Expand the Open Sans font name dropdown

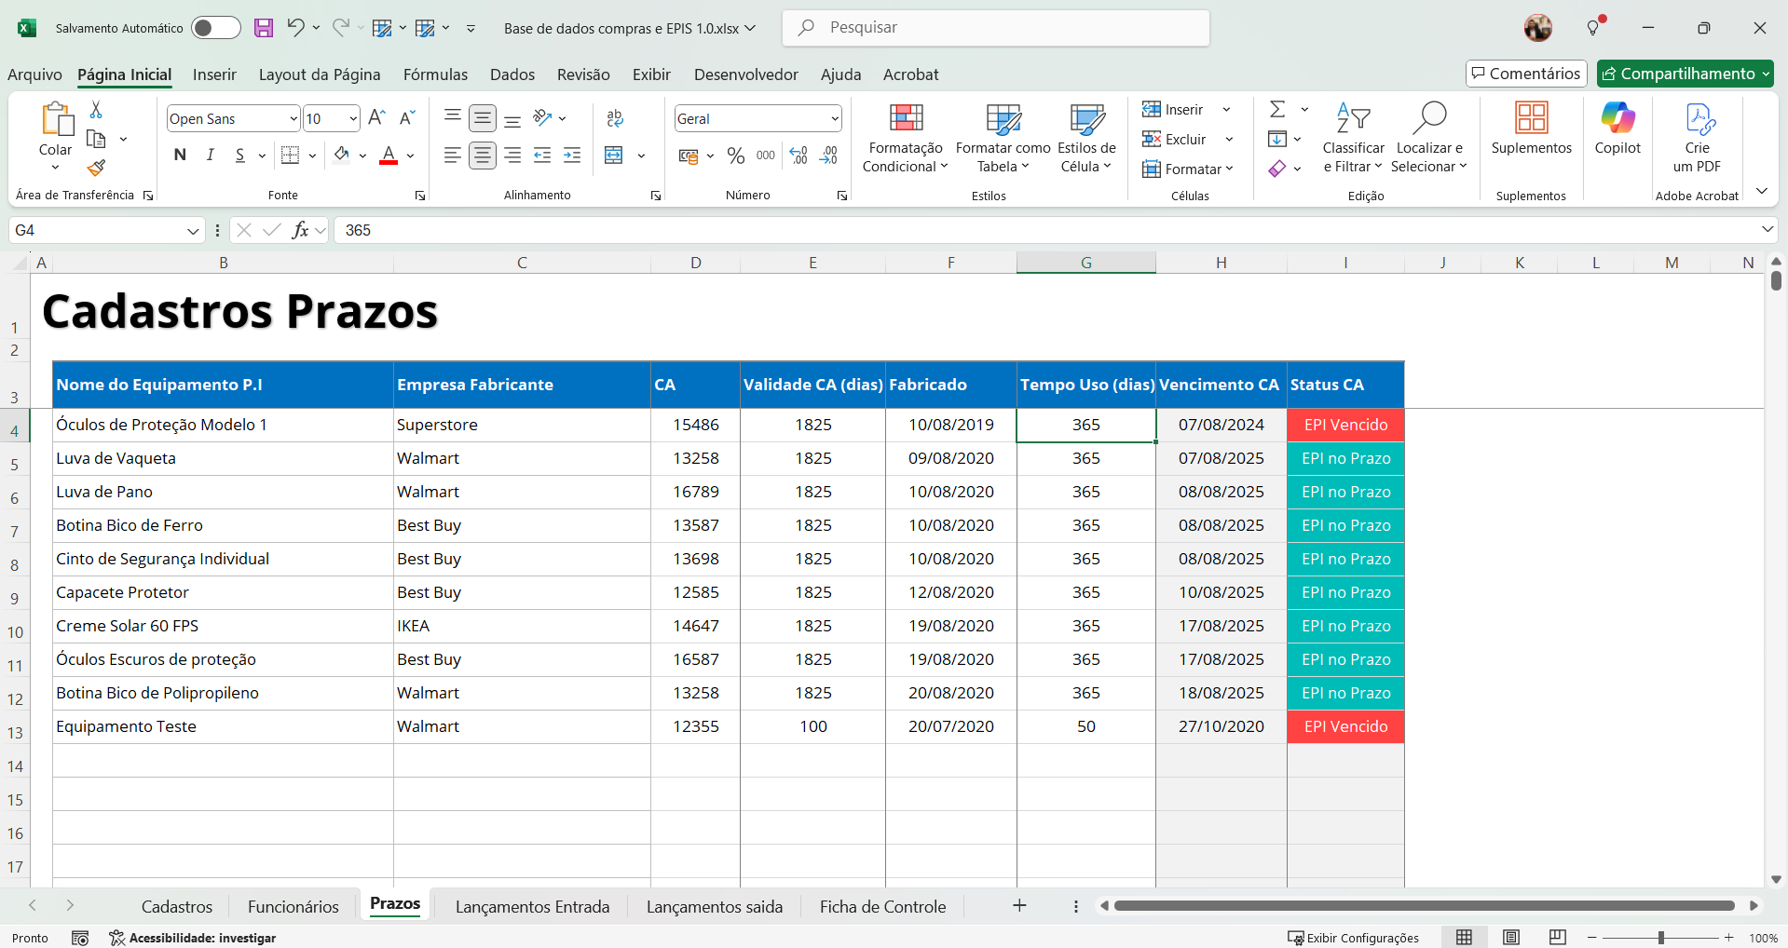click(x=293, y=119)
